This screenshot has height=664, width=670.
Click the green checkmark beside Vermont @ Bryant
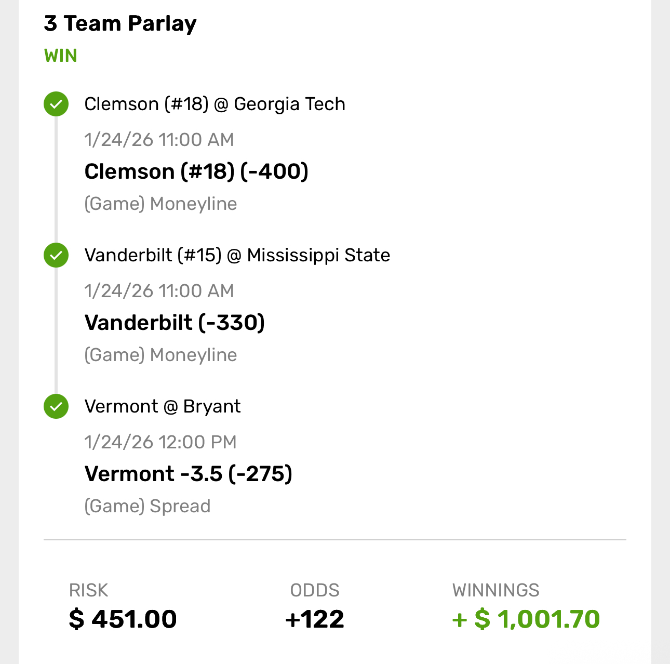coord(56,406)
